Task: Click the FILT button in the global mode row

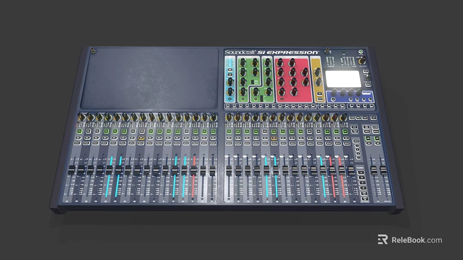Action: coord(358,118)
